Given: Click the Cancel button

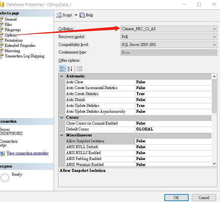Looking at the screenshot, I should pyautogui.click(x=204, y=198).
